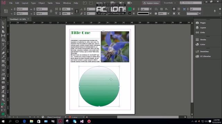Click the green fill color swatch in control bar
The height and width of the screenshot is (124, 222).
point(130,9)
